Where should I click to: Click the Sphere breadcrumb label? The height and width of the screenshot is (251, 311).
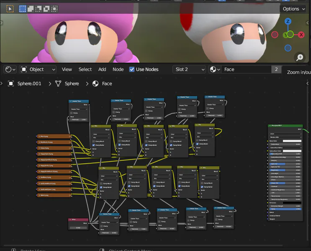[x=72, y=84]
